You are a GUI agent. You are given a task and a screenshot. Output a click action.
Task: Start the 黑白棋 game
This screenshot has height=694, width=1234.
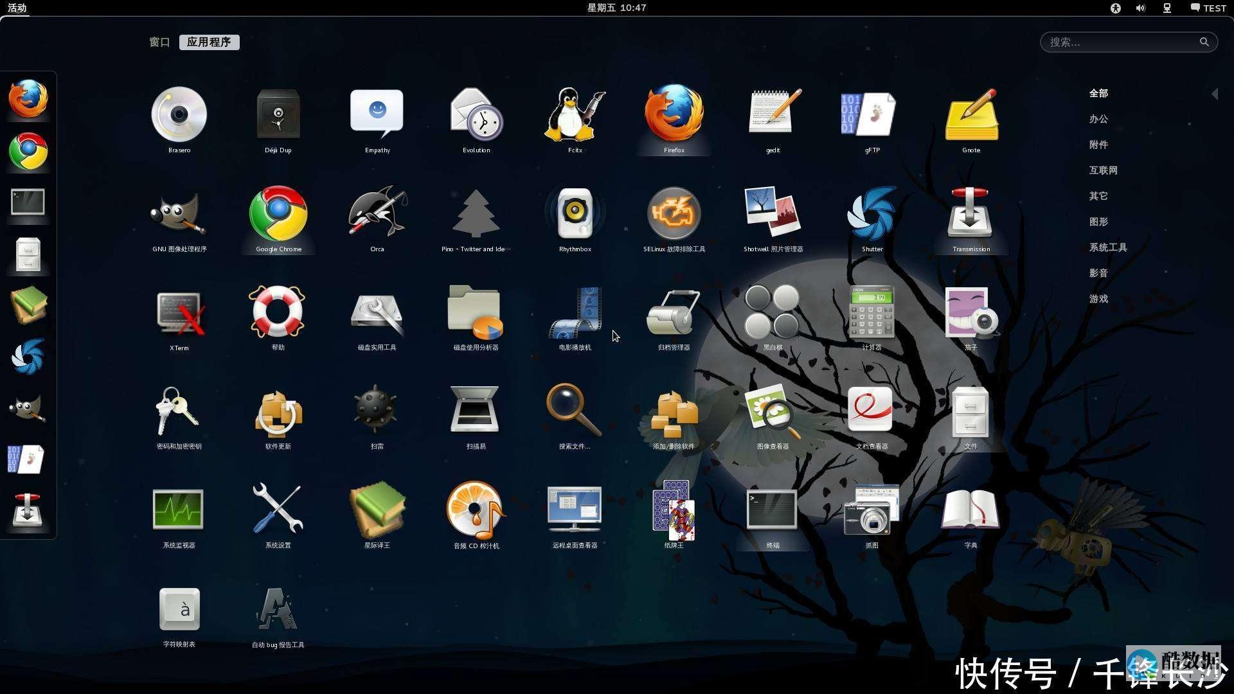[773, 318]
